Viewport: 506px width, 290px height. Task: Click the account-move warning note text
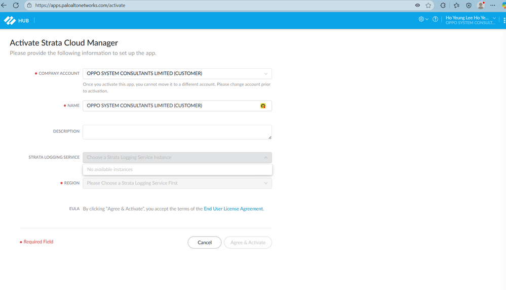click(177, 87)
